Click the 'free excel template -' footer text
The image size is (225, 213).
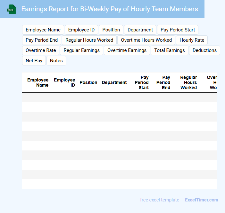pyautogui.click(x=161, y=200)
